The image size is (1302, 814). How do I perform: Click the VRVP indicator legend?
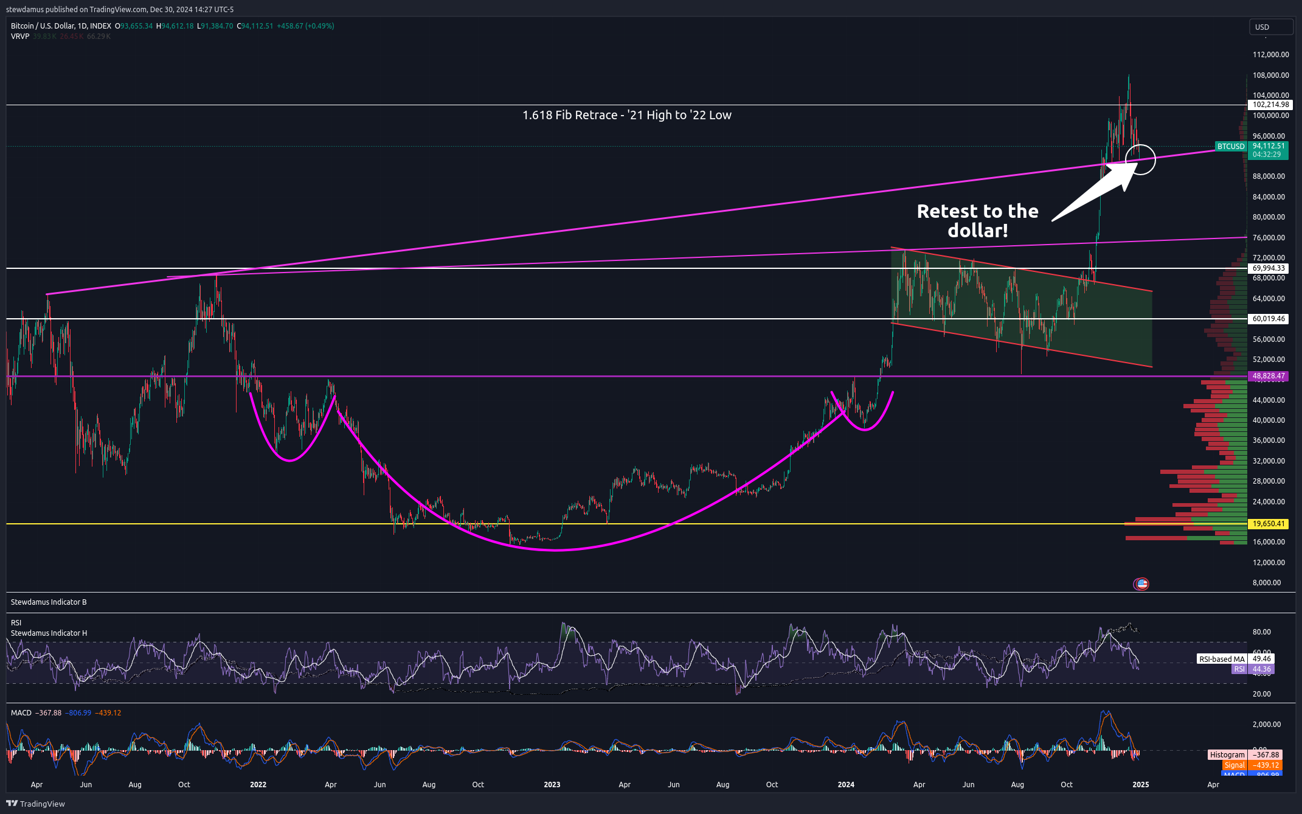20,37
